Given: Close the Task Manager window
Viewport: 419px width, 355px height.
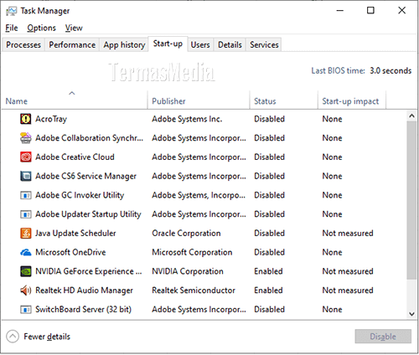Looking at the screenshot, I should click(401, 11).
